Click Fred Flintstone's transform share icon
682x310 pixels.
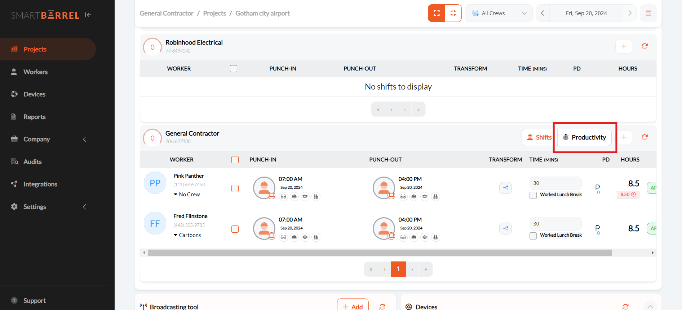point(505,228)
